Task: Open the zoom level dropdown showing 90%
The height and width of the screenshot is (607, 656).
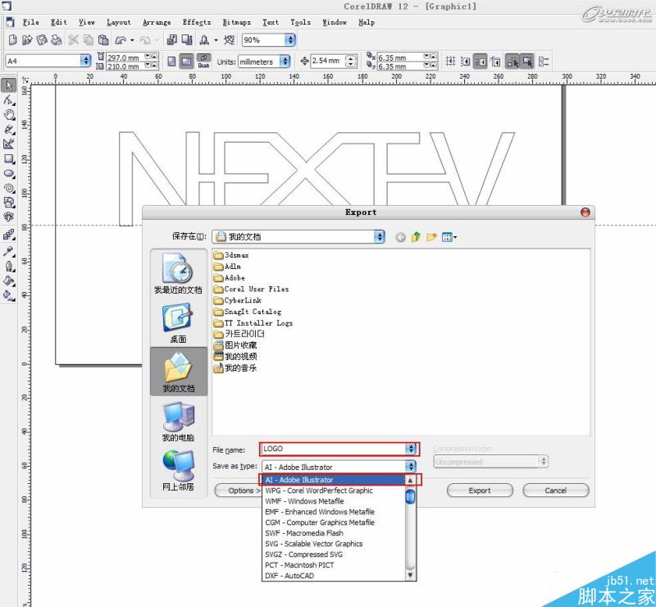Action: tap(289, 39)
